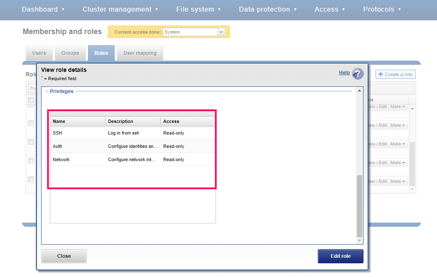This screenshot has width=437, height=277.
Task: Click the Help question mark icon
Action: pyautogui.click(x=356, y=73)
